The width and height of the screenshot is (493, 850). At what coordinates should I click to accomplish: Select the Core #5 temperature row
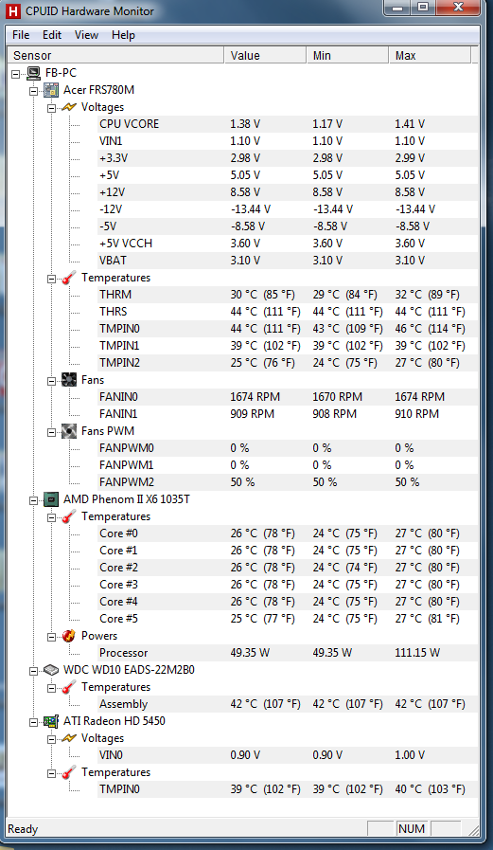[x=288, y=619]
